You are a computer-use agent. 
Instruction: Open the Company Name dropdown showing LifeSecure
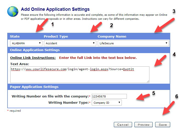(x=133, y=43)
